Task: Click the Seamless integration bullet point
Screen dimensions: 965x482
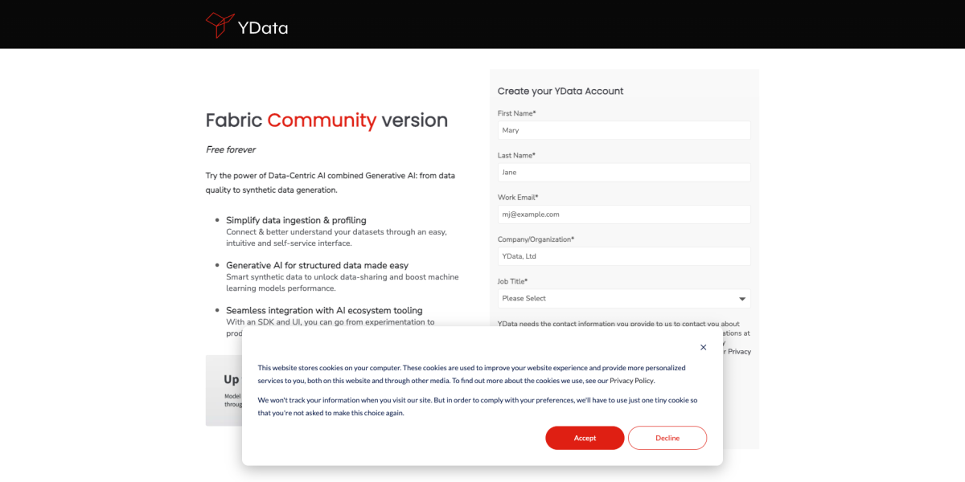Action: (x=322, y=310)
